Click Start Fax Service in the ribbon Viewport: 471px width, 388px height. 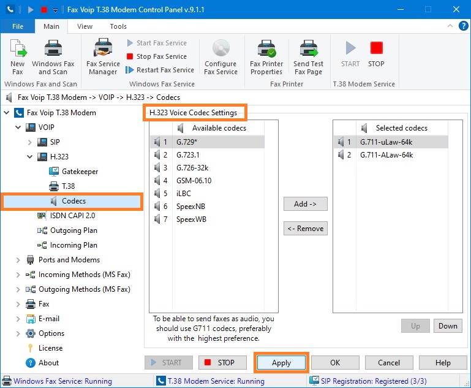[x=157, y=43]
